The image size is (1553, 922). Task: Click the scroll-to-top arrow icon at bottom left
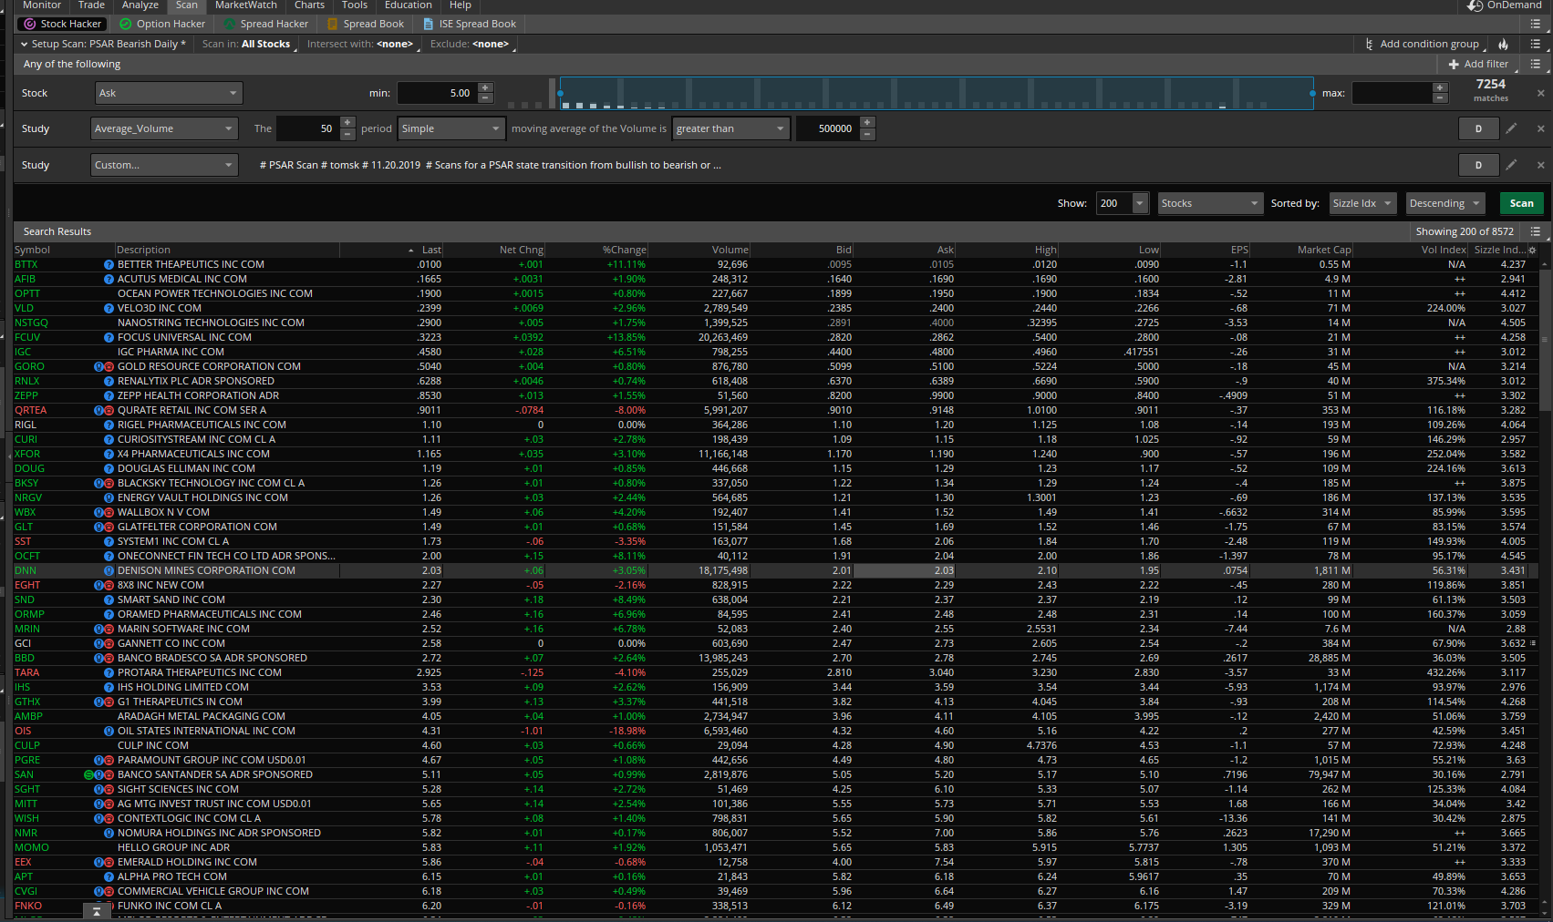coord(97,911)
